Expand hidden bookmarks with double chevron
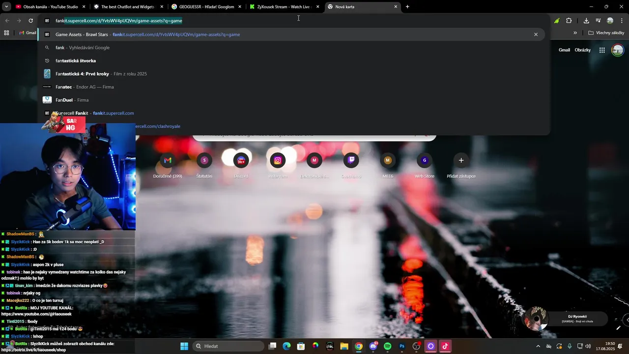 [575, 33]
